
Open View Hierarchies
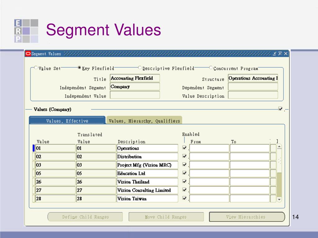(x=247, y=217)
